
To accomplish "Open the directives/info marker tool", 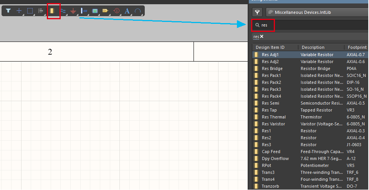I will coord(117,11).
